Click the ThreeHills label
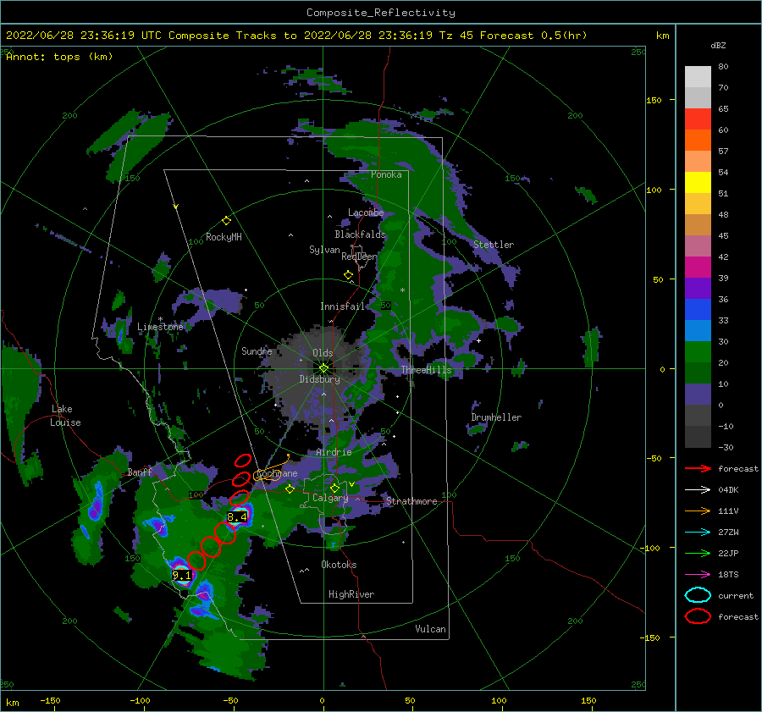 point(426,370)
